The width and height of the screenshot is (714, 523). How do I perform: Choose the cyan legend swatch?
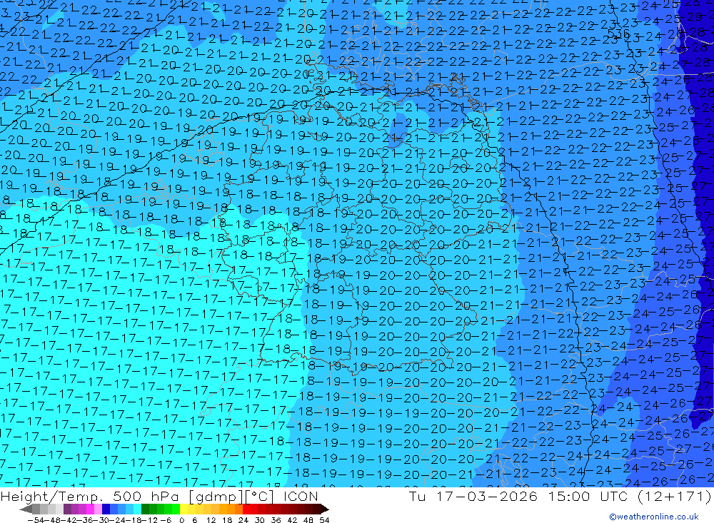click(x=137, y=509)
